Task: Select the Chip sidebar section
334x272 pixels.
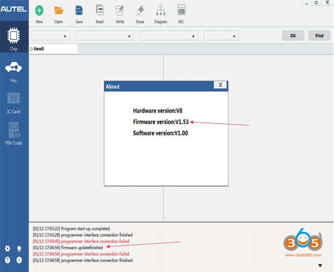Action: click(13, 39)
